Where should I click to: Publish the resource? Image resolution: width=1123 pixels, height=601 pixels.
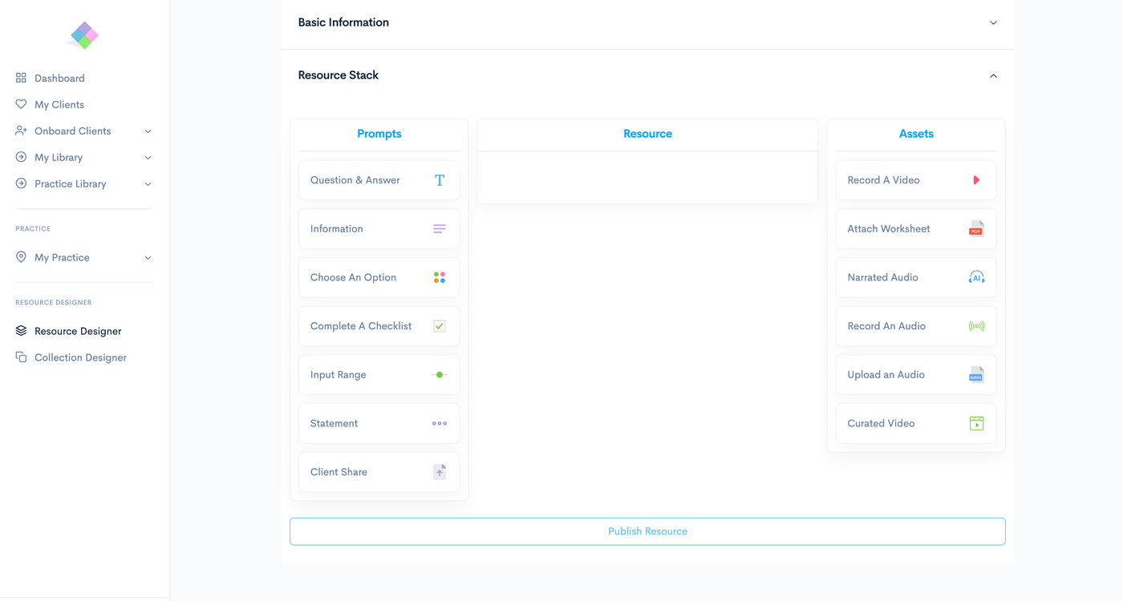[647, 531]
